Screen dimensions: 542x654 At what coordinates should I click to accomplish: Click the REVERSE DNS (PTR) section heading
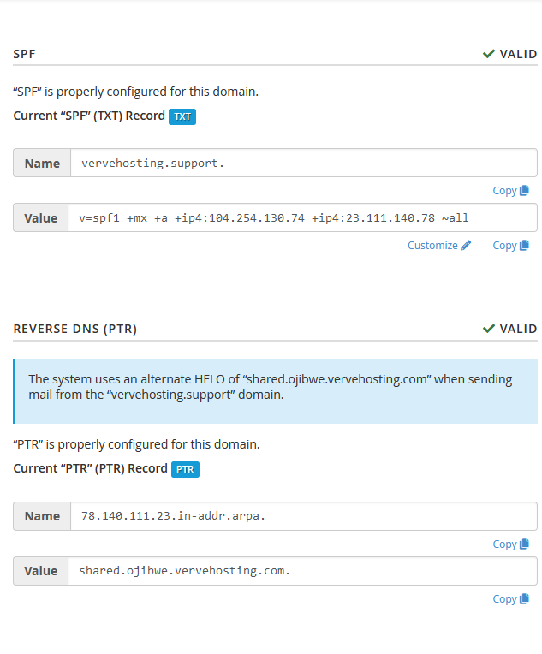coord(75,329)
